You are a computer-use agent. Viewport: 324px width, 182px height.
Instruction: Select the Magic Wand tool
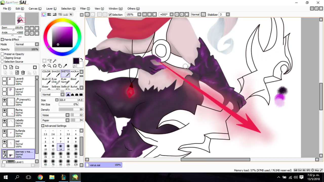[55, 61]
